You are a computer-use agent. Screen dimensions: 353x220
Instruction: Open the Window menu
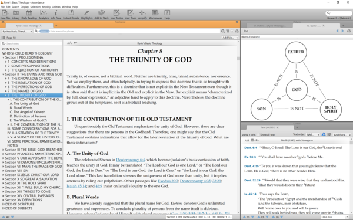tap(66, 7)
